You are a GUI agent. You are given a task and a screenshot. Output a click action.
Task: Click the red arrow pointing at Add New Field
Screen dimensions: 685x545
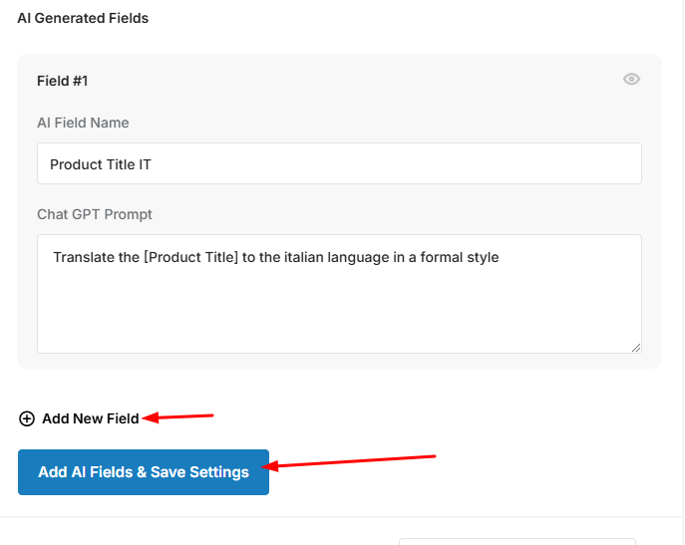pos(177,416)
